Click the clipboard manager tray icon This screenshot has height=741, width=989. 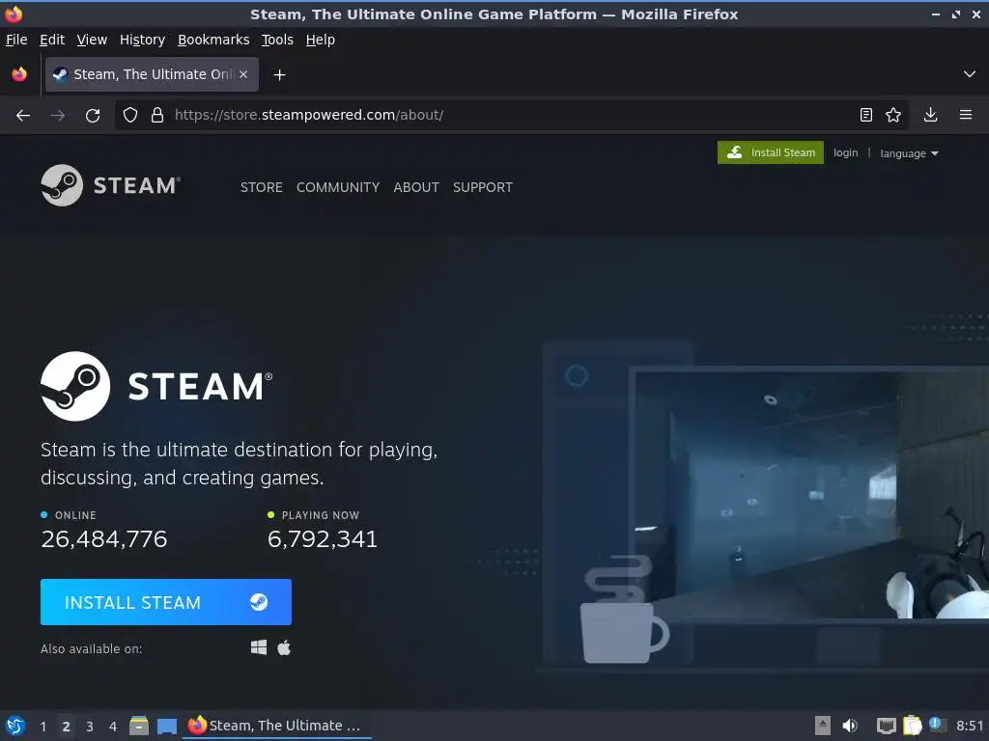pos(912,726)
